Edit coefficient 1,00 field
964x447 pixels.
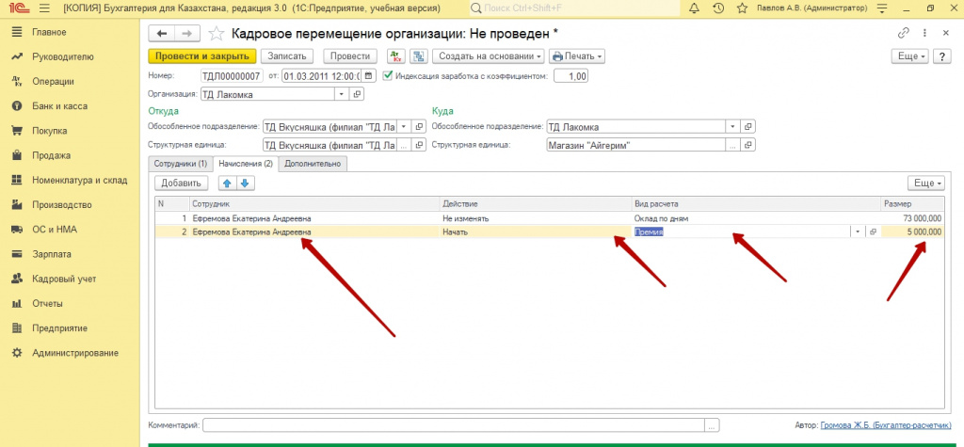coord(571,76)
